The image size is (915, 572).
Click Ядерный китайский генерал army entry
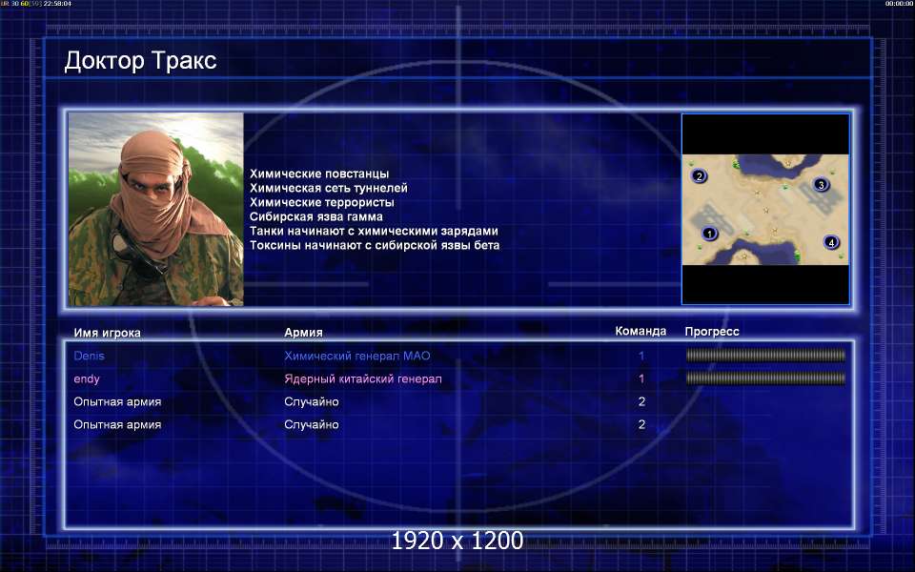362,378
